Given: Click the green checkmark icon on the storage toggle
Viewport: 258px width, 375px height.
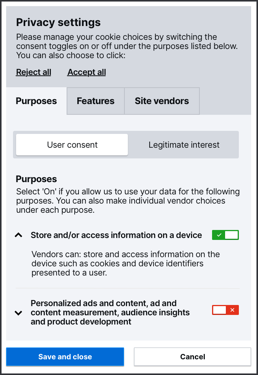Looking at the screenshot, I should coord(219,235).
